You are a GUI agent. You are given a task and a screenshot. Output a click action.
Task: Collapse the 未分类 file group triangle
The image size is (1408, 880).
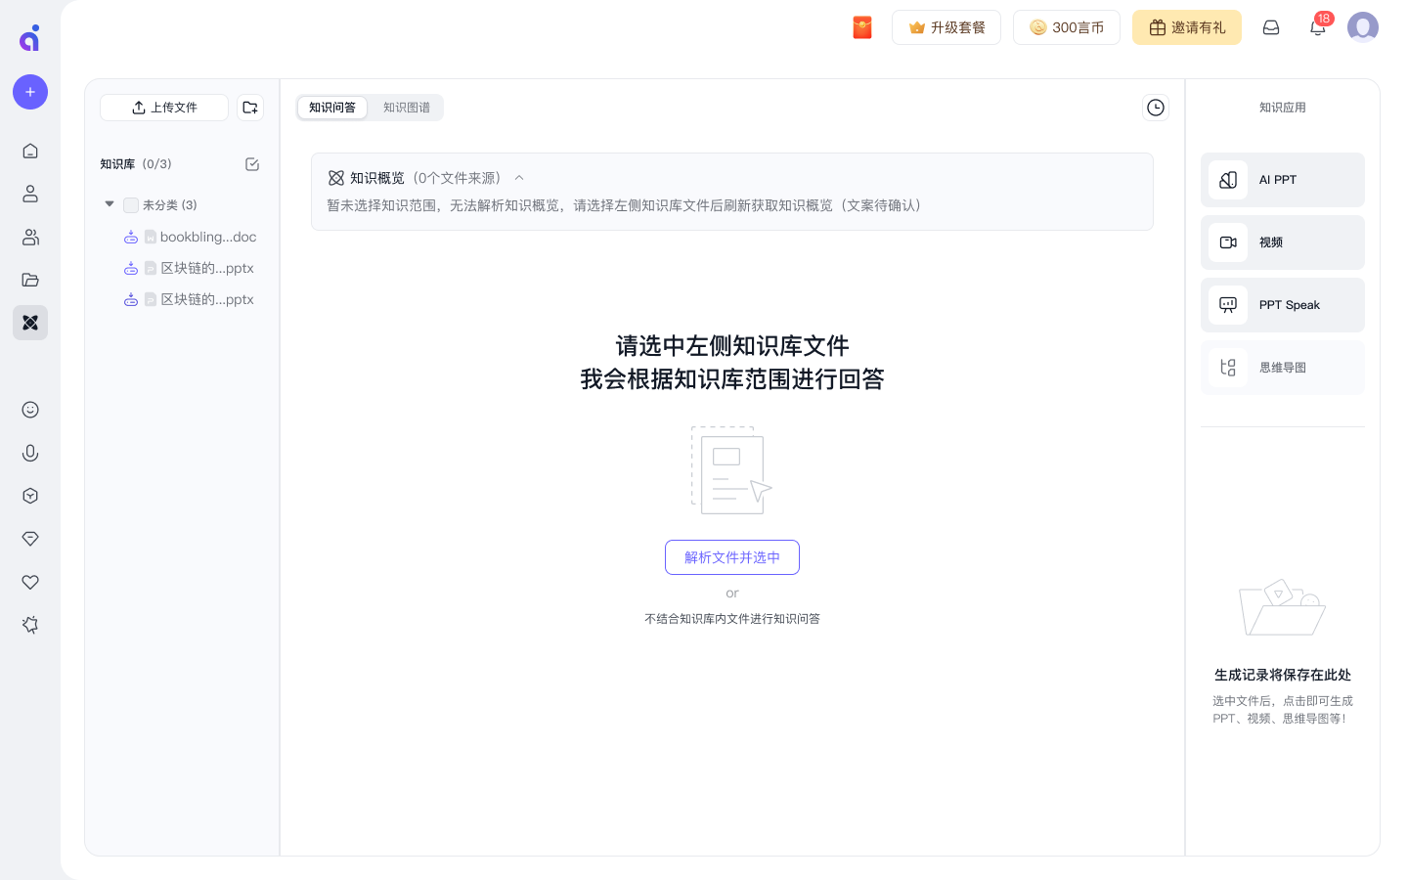point(110,204)
